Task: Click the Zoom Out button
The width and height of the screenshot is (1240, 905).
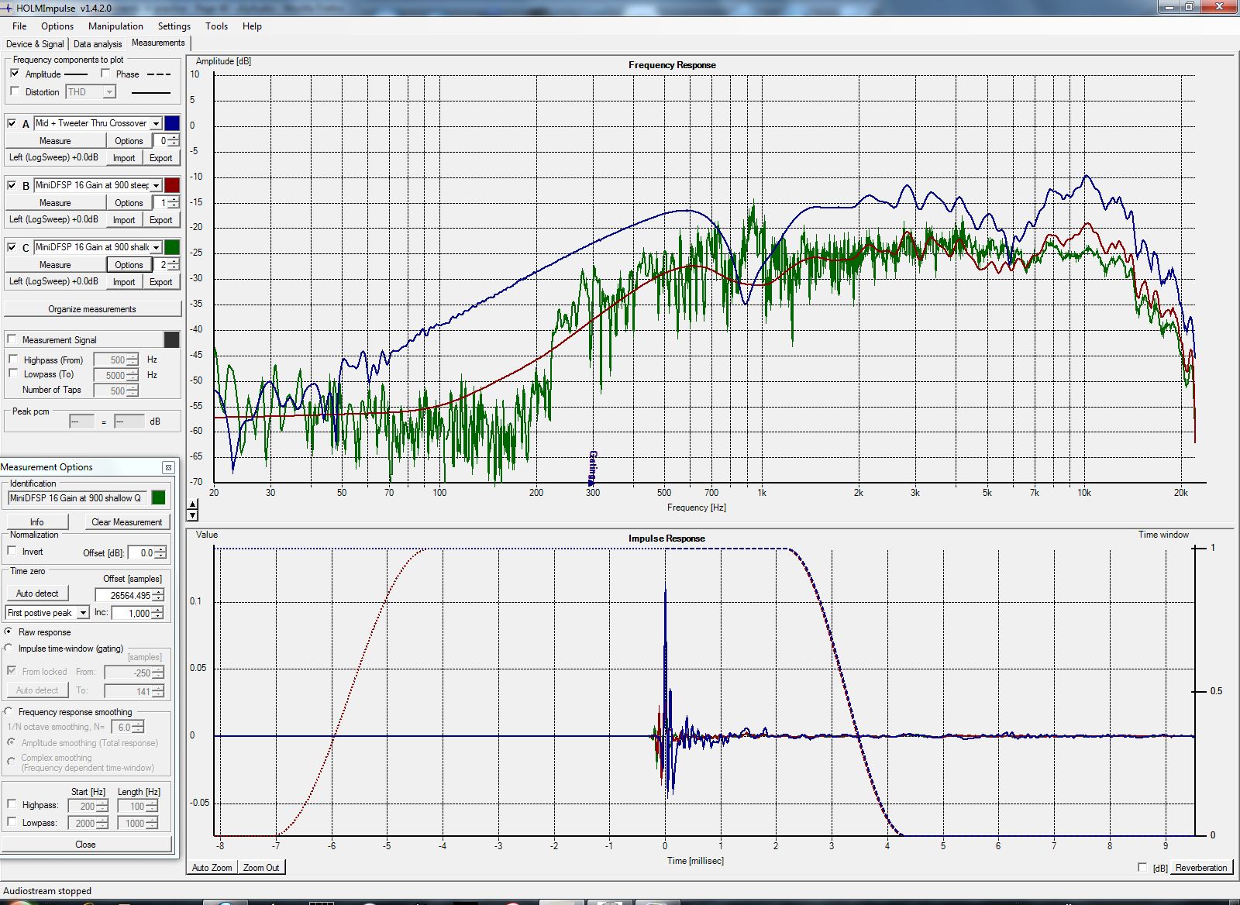Action: pyautogui.click(x=261, y=868)
